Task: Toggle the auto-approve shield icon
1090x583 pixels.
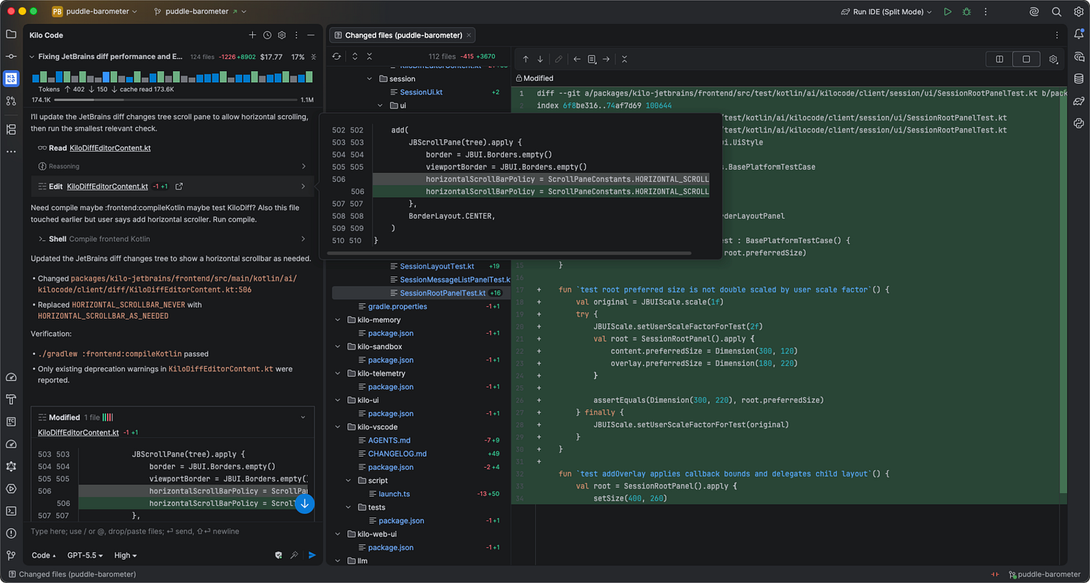Action: coord(278,555)
